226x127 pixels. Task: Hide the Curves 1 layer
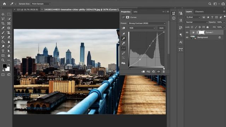[187, 32]
